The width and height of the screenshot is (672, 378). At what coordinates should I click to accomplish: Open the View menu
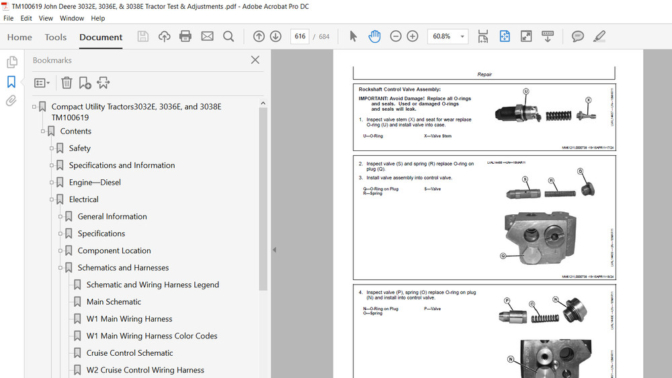click(x=46, y=18)
